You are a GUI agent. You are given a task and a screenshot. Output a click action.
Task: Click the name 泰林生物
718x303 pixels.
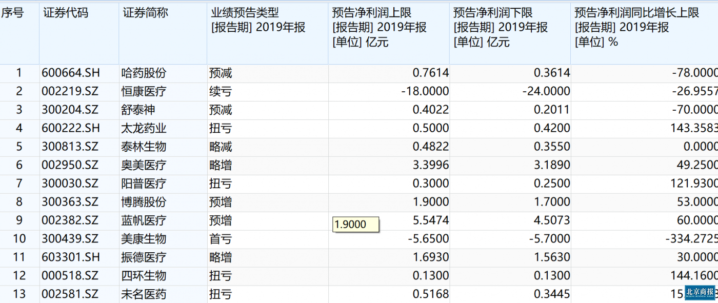(x=144, y=147)
